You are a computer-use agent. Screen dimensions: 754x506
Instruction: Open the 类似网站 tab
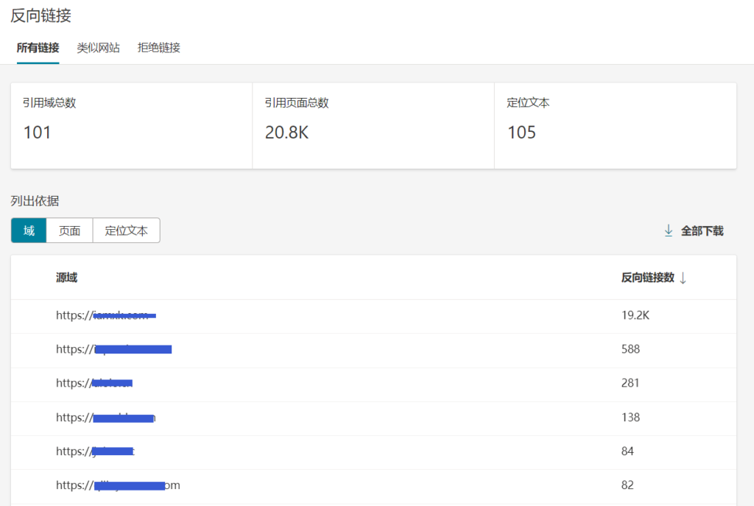tap(98, 48)
